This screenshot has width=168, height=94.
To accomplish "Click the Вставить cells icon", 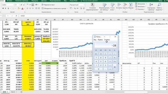I will [119, 5].
